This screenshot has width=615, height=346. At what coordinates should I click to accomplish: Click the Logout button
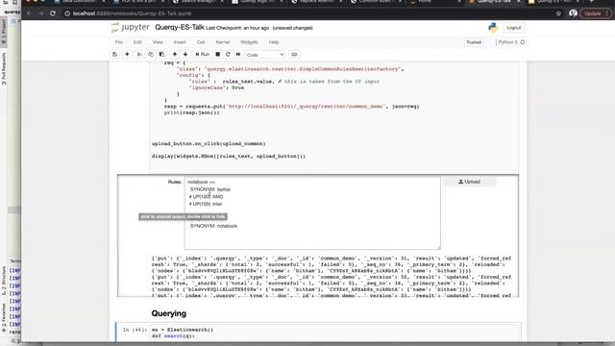(x=514, y=28)
